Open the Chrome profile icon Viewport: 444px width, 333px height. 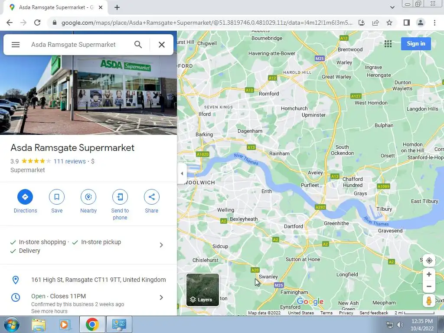pos(421,23)
